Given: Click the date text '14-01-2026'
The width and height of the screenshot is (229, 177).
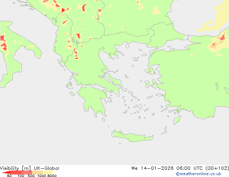Looking at the screenshot, I should point(157,168).
